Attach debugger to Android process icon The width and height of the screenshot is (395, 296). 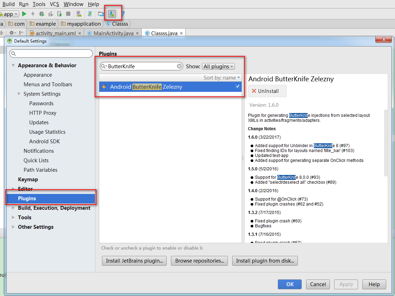click(59, 14)
